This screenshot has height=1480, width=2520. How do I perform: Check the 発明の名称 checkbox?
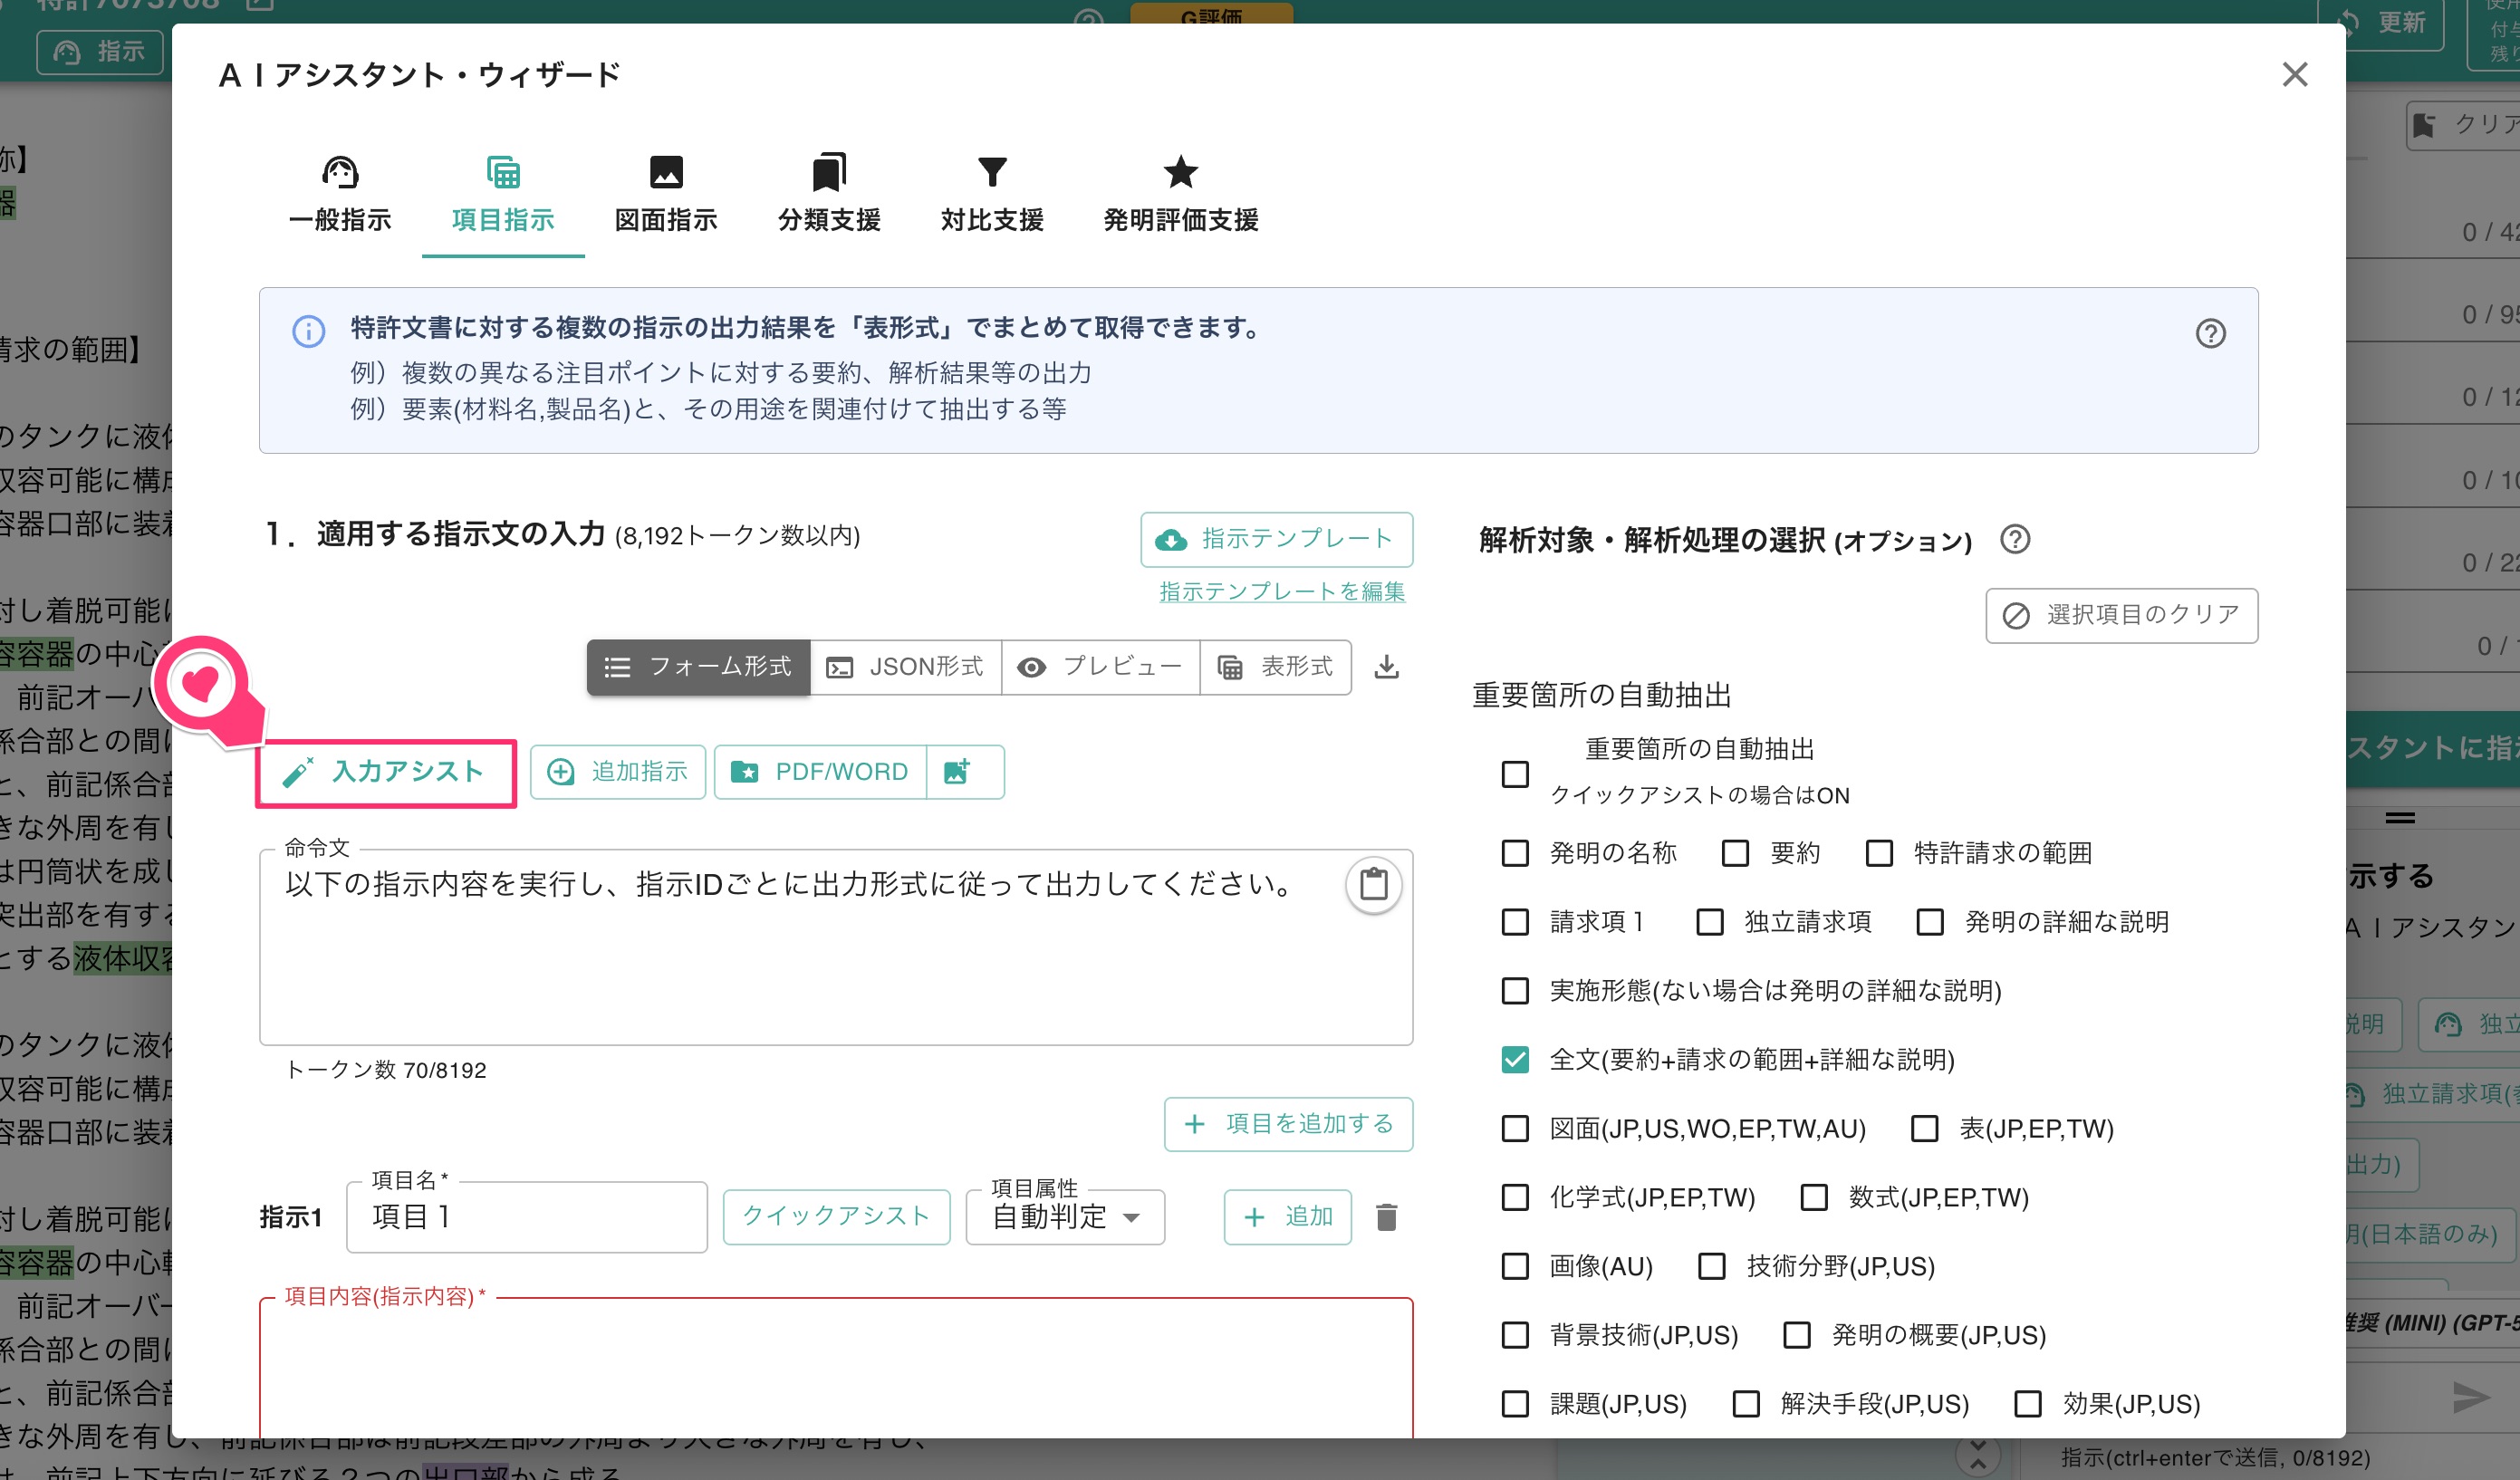coord(1515,853)
